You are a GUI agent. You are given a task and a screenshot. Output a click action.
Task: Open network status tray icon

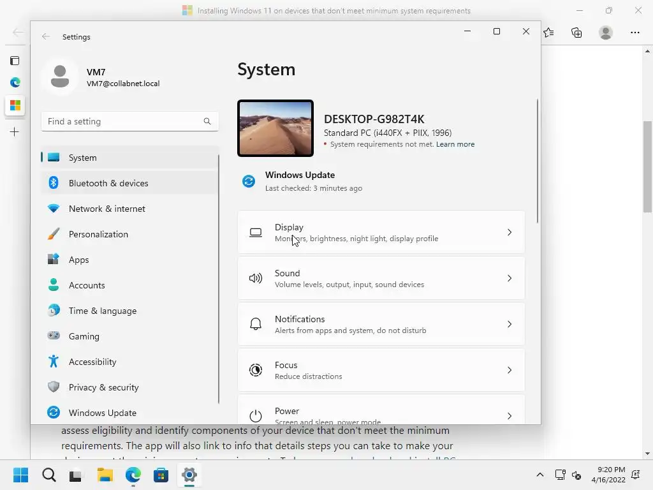pyautogui.click(x=560, y=475)
